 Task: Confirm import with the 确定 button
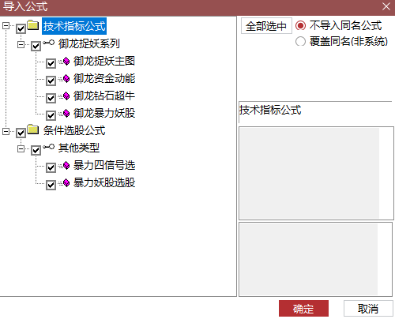coord(303,308)
